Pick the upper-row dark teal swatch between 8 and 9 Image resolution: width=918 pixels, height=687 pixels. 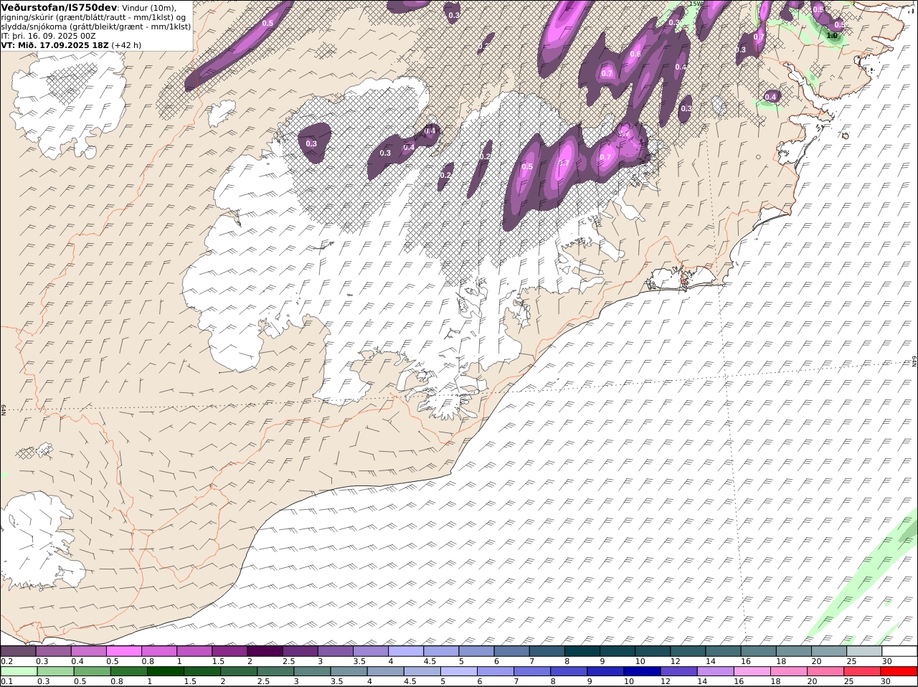(582, 651)
